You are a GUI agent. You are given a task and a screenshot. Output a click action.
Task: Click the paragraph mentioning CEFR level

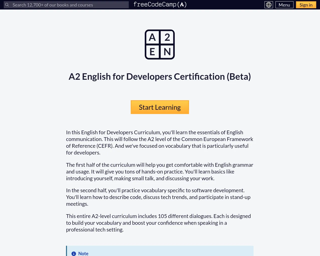click(160, 142)
